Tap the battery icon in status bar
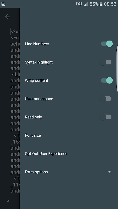Viewport: 118px width, 209px height. [101, 4]
